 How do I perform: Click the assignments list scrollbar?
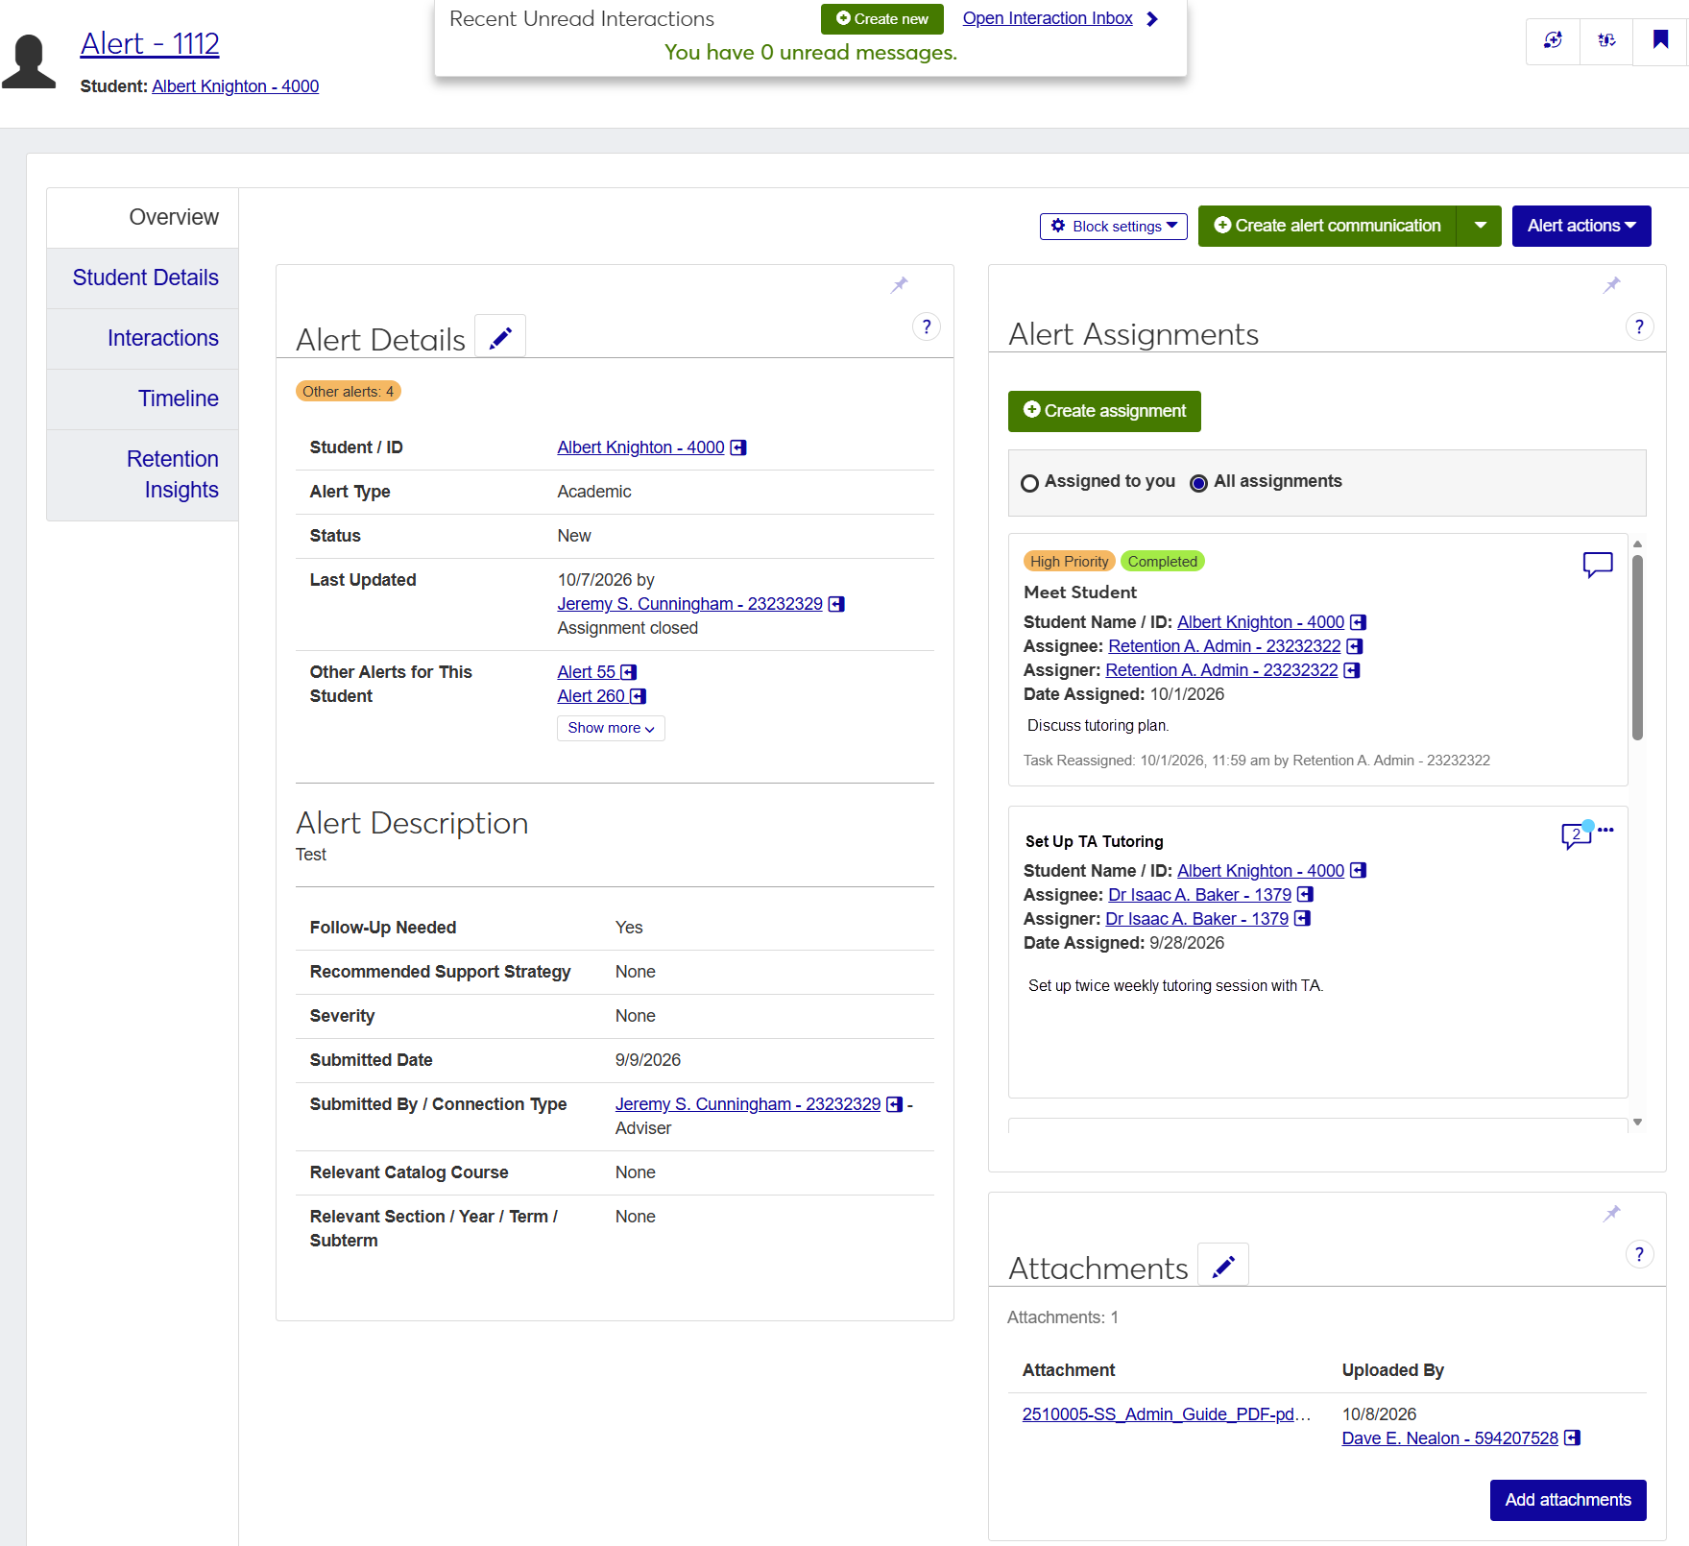click(x=1637, y=647)
